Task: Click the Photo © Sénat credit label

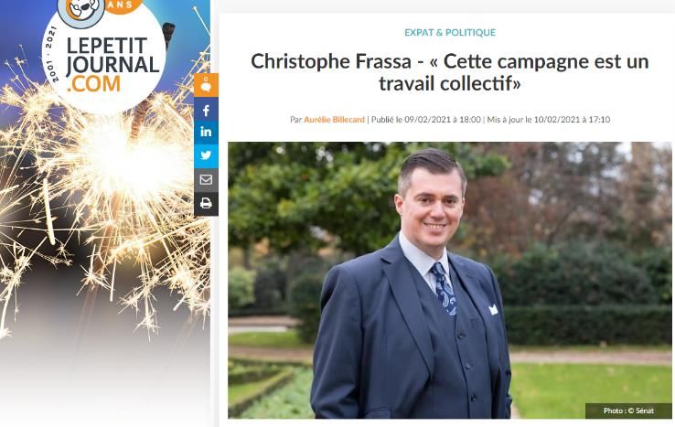Action: click(x=628, y=411)
